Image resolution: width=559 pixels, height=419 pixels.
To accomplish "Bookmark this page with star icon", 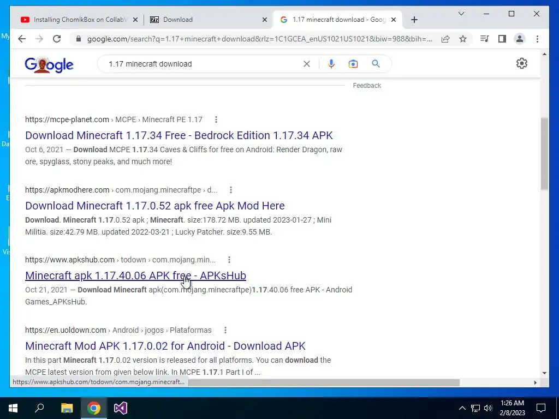I will coord(463,39).
